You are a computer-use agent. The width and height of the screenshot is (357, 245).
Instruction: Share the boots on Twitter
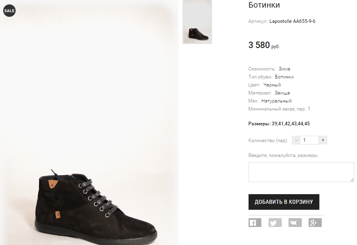pyautogui.click(x=275, y=223)
